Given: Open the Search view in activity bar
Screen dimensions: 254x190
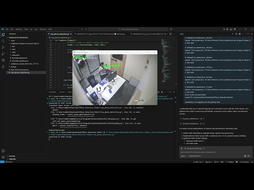Looking at the screenshot, I should click(x=3, y=41).
